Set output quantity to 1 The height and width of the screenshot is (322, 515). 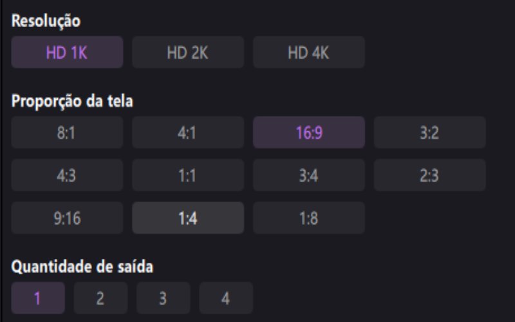tap(38, 298)
